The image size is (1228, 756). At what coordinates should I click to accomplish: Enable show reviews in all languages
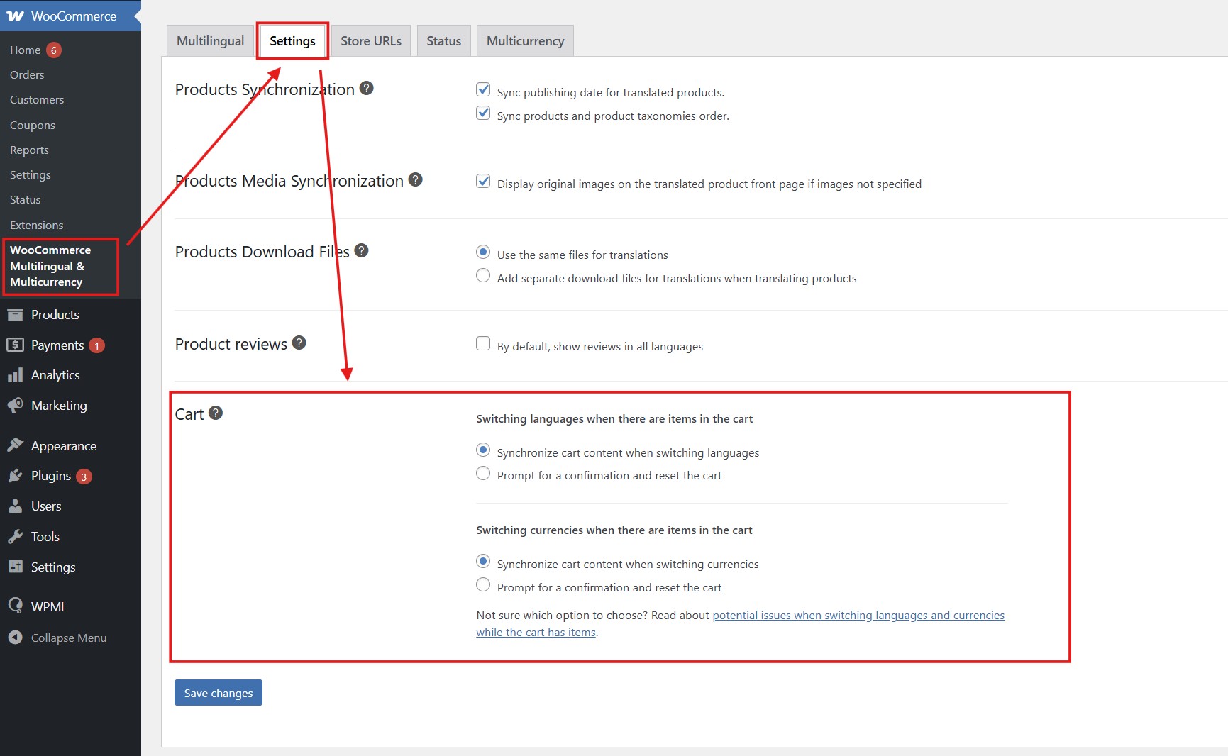click(x=483, y=343)
